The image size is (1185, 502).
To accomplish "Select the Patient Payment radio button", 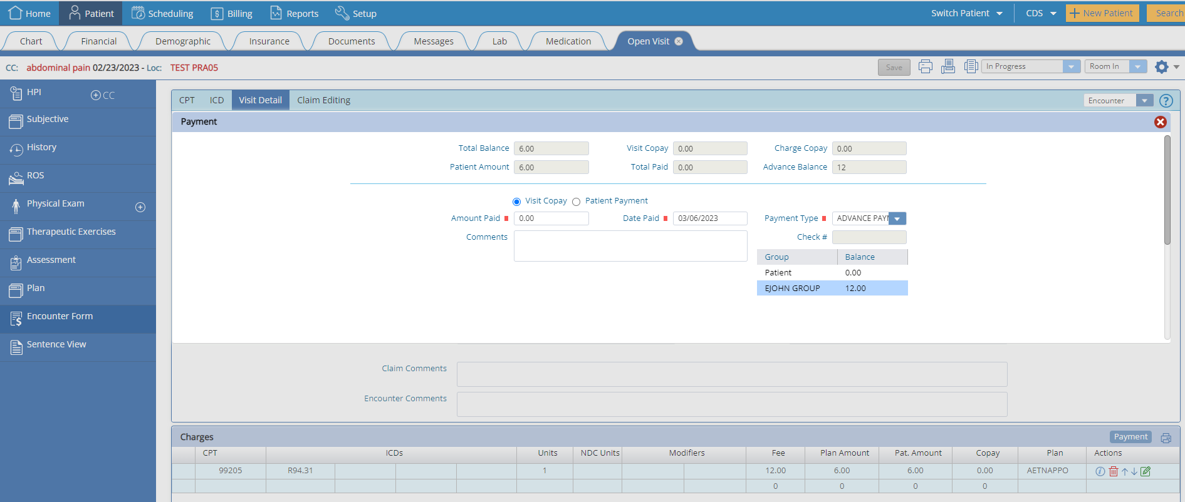I will [576, 202].
